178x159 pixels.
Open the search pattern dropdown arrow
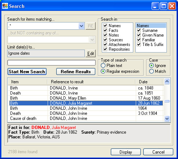coord(81,26)
